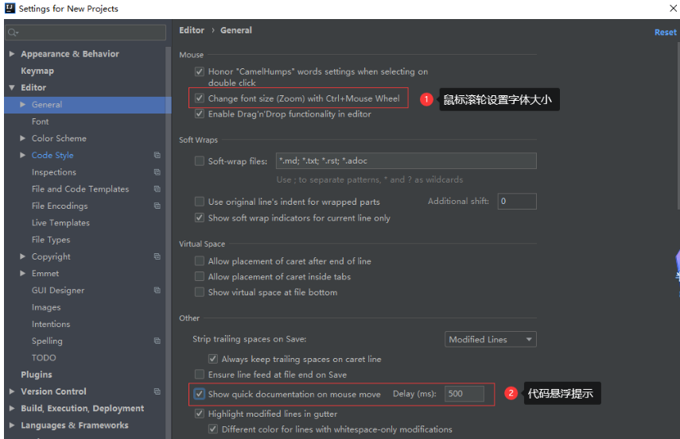Click the project-level icon beside File and Code Templates

point(157,189)
